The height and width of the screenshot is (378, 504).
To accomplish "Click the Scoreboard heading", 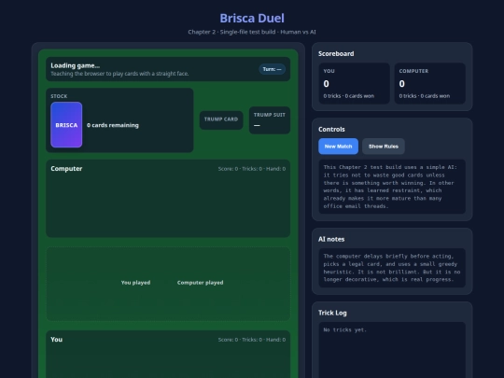I will click(x=336, y=54).
